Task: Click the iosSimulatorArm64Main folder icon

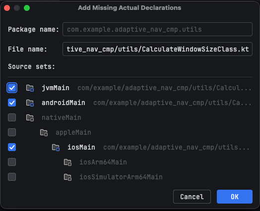Action: 67,177
